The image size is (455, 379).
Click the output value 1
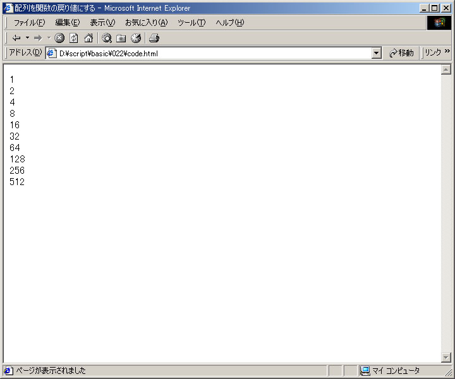12,79
